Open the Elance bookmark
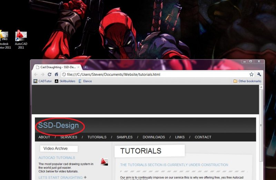The width and height of the screenshot is (276, 180). [85, 81]
